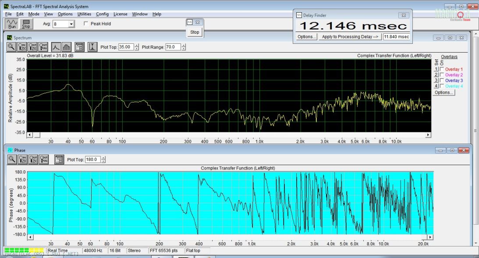Select the Phase zoom magnifier tool
Viewport: 479px width, 258px height.
12,159
